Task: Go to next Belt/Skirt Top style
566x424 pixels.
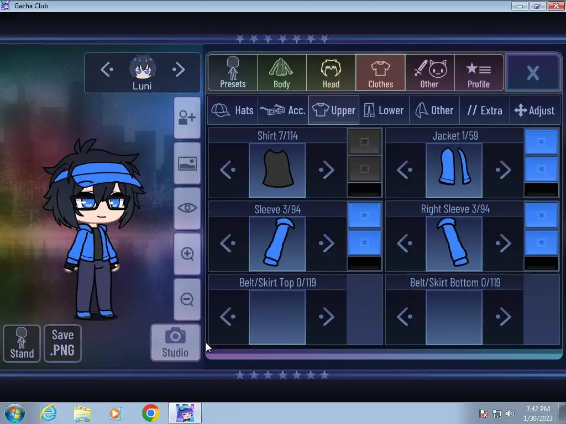Action: [x=326, y=317]
